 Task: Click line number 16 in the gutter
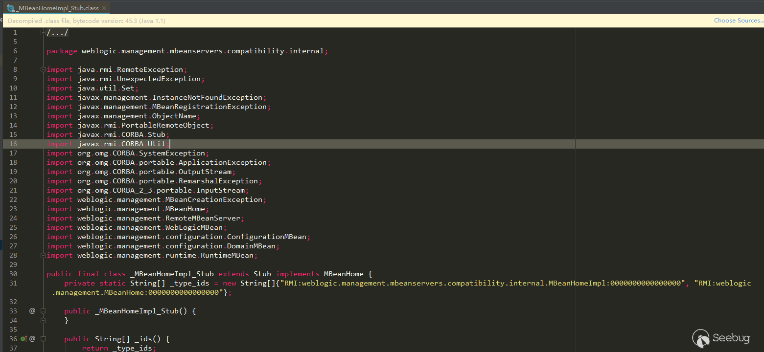[13, 144]
